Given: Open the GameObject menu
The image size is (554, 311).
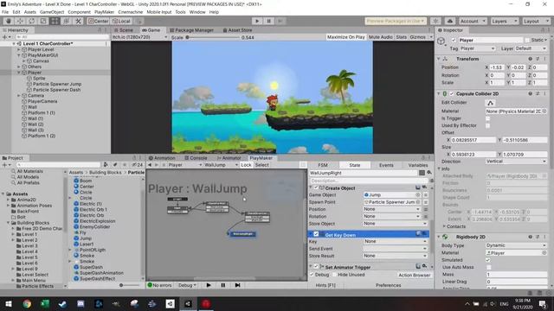Looking at the screenshot, I should [x=52, y=12].
